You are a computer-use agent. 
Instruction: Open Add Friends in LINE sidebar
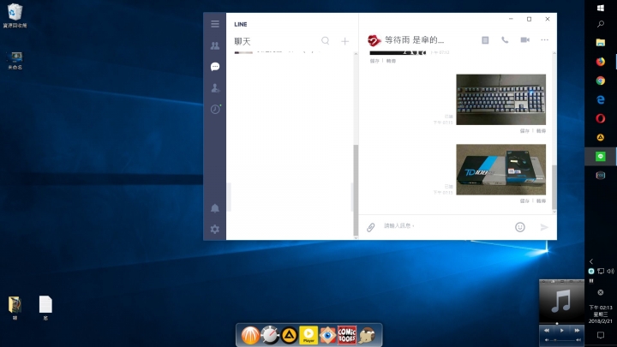(x=215, y=87)
